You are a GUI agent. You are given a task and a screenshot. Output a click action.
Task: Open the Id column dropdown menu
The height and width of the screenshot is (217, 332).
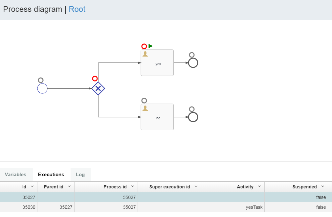coord(32,187)
